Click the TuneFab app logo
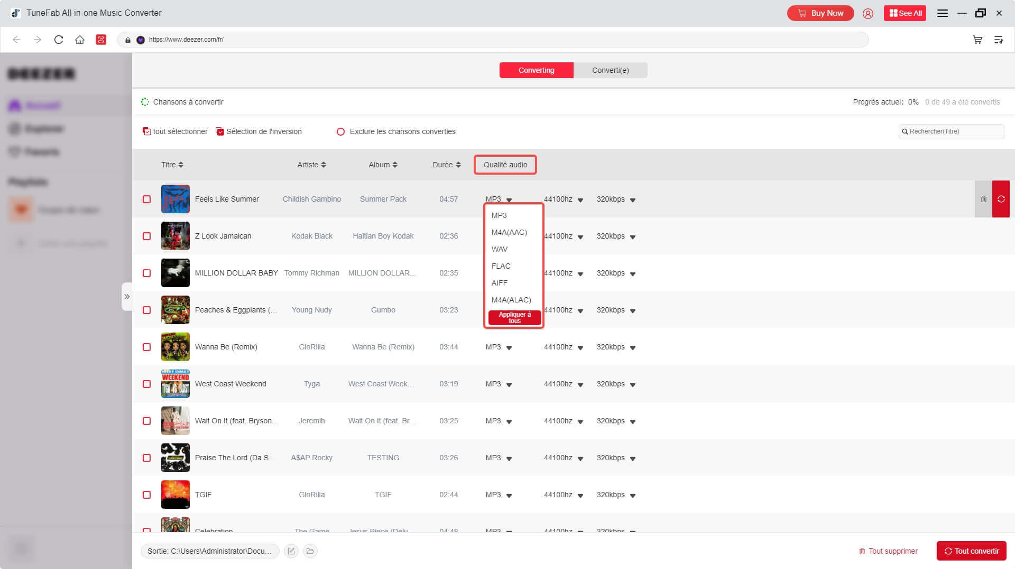This screenshot has width=1015, height=569. pos(16,13)
